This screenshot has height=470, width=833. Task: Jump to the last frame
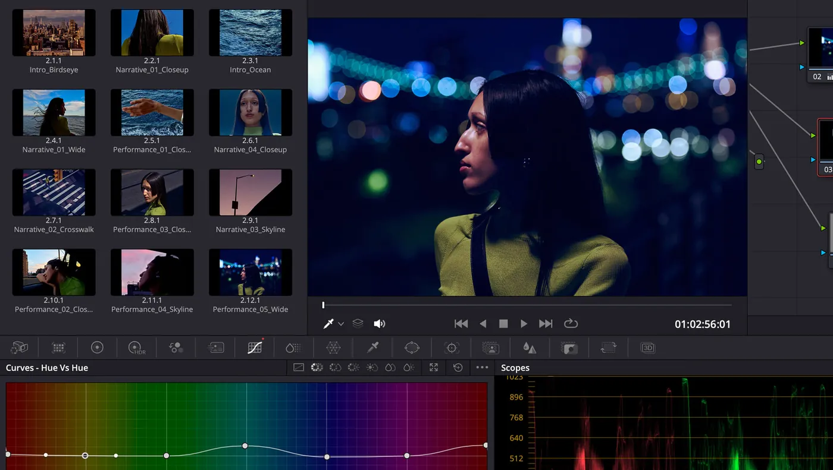[x=546, y=324]
